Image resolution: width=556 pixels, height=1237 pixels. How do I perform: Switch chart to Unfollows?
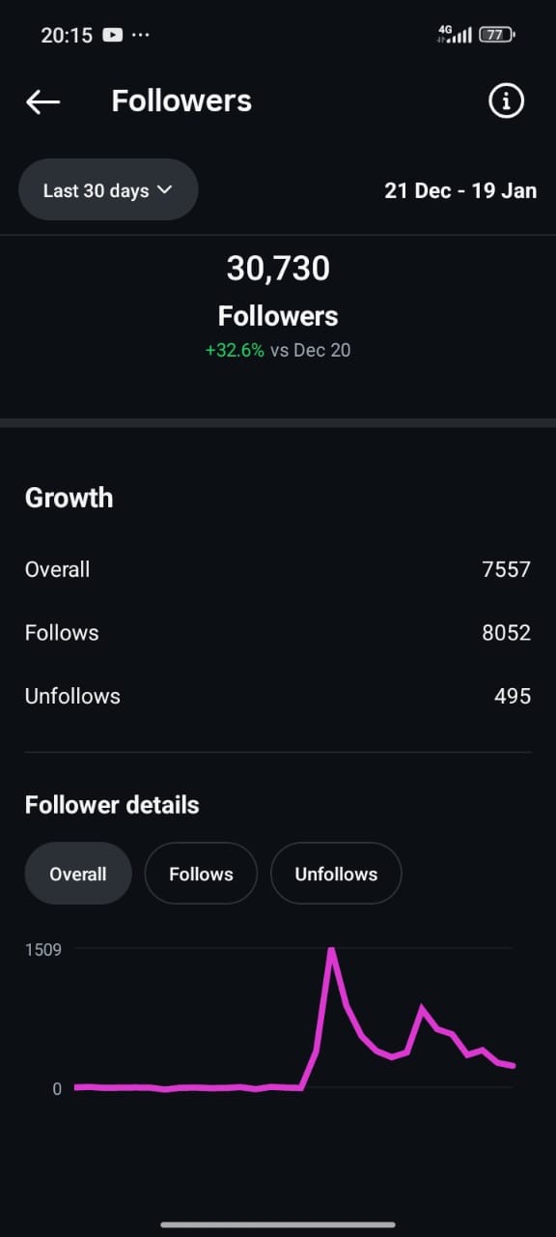point(336,874)
